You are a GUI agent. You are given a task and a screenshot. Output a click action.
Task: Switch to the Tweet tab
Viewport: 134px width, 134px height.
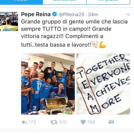21,2
